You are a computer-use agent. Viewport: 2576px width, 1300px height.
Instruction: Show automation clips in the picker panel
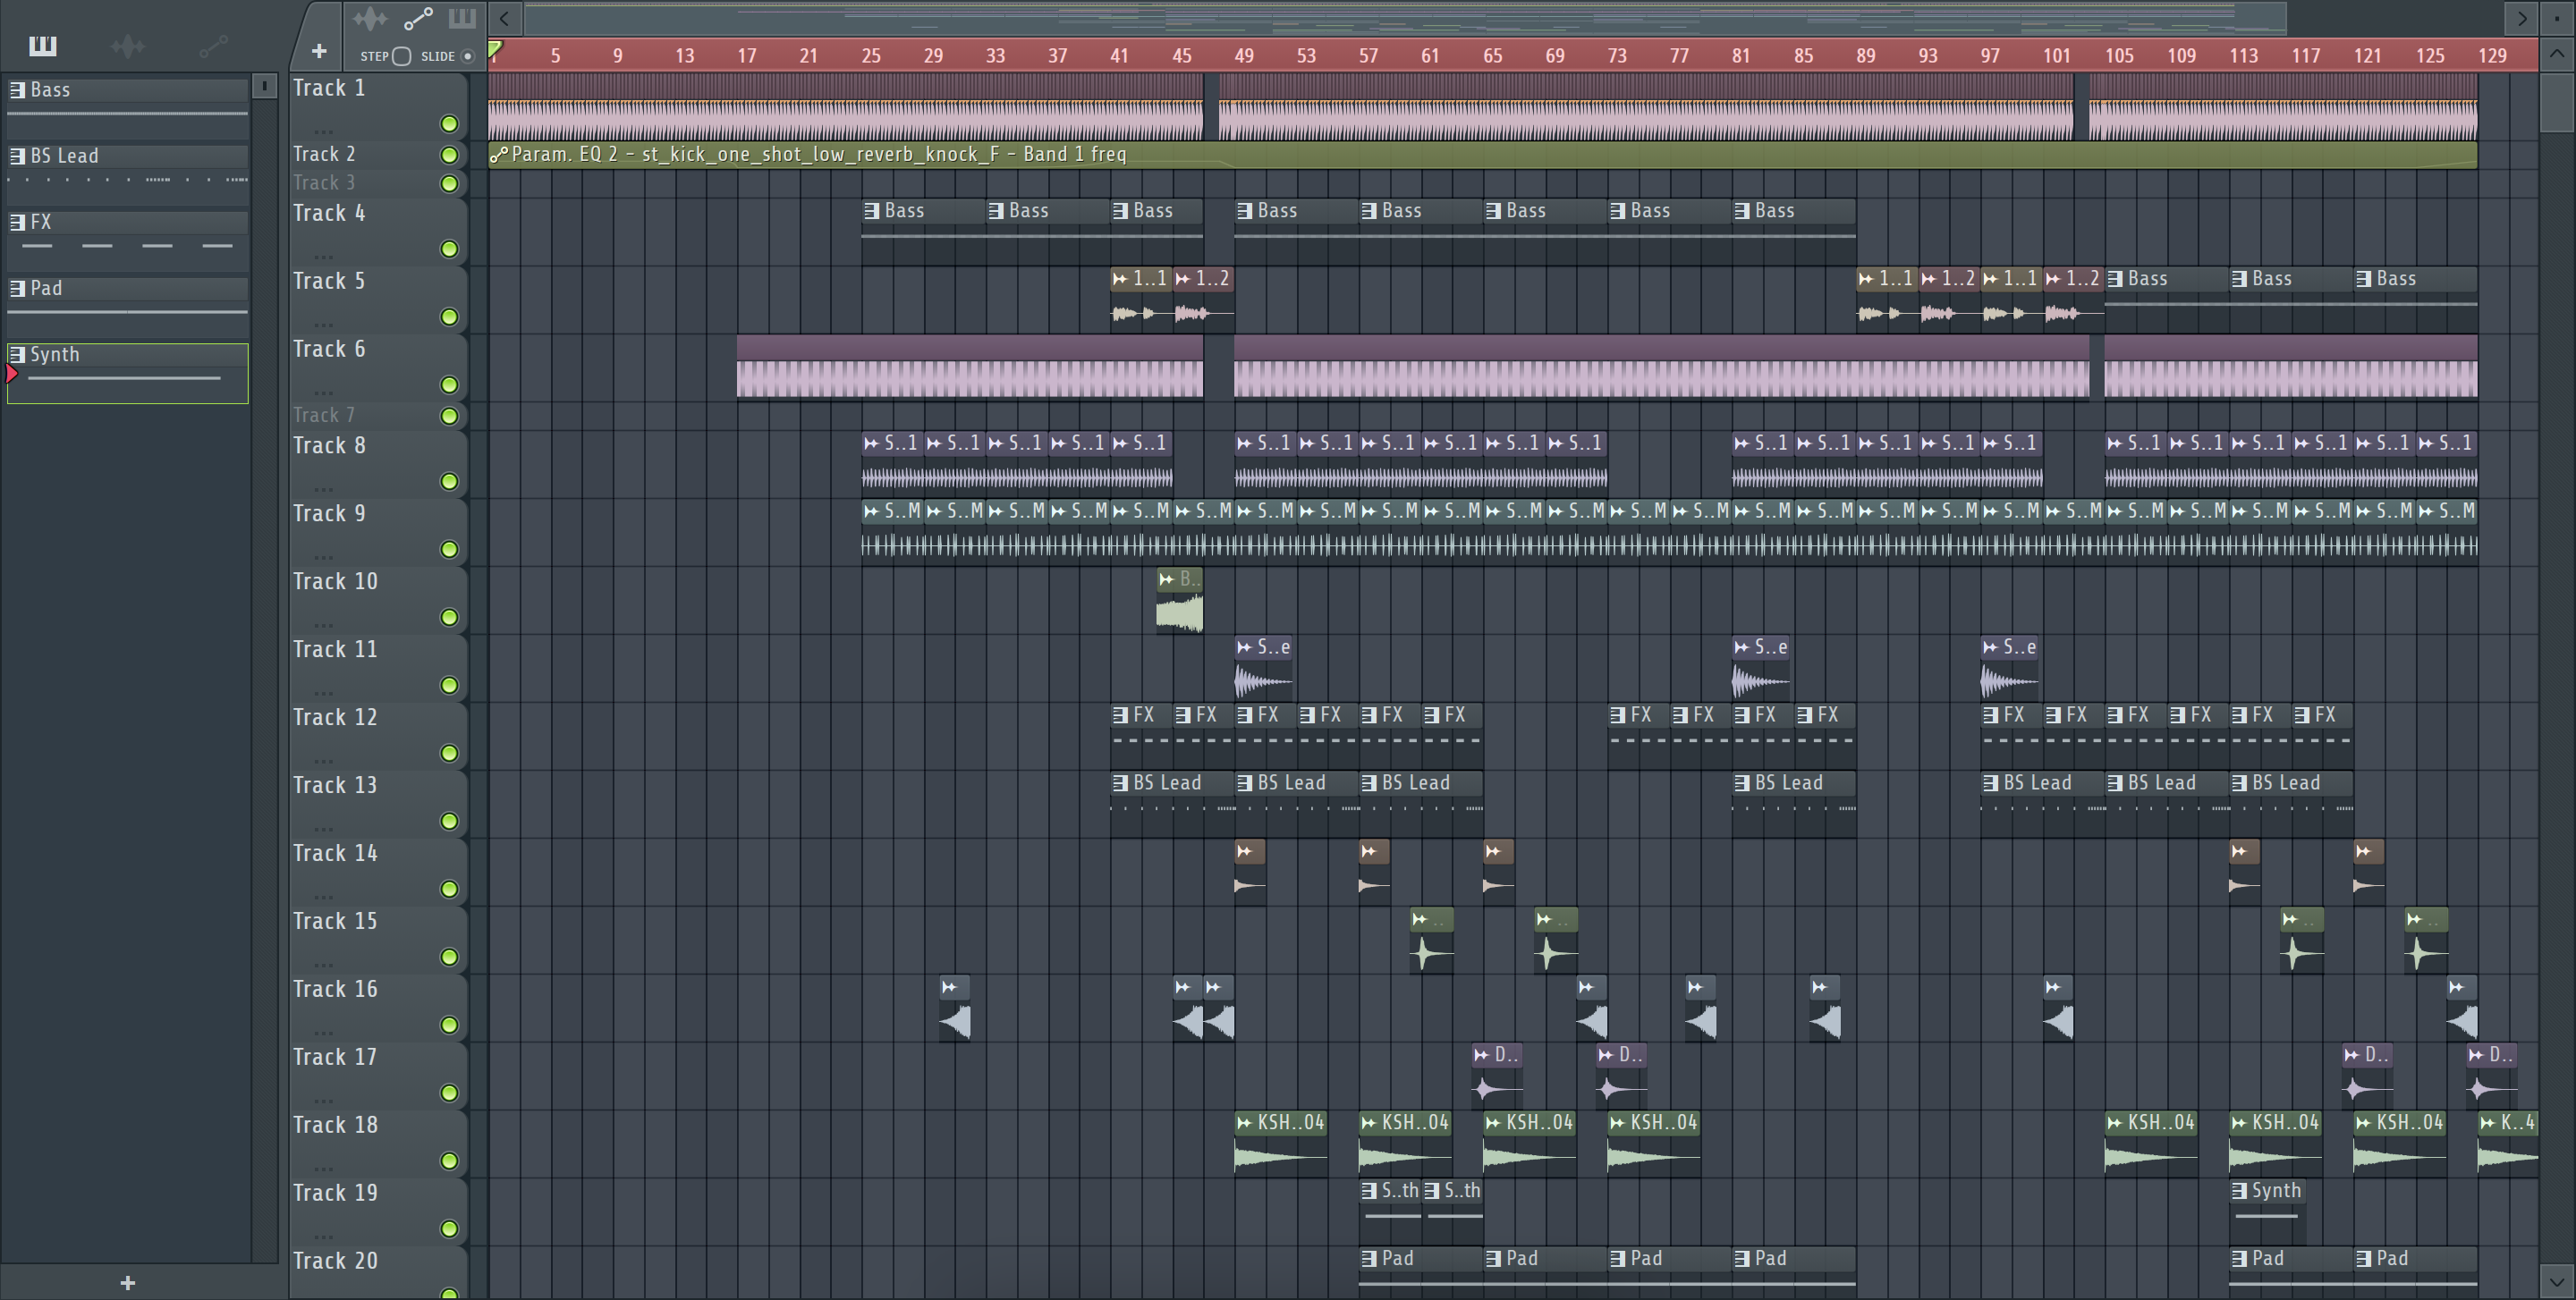[x=213, y=46]
